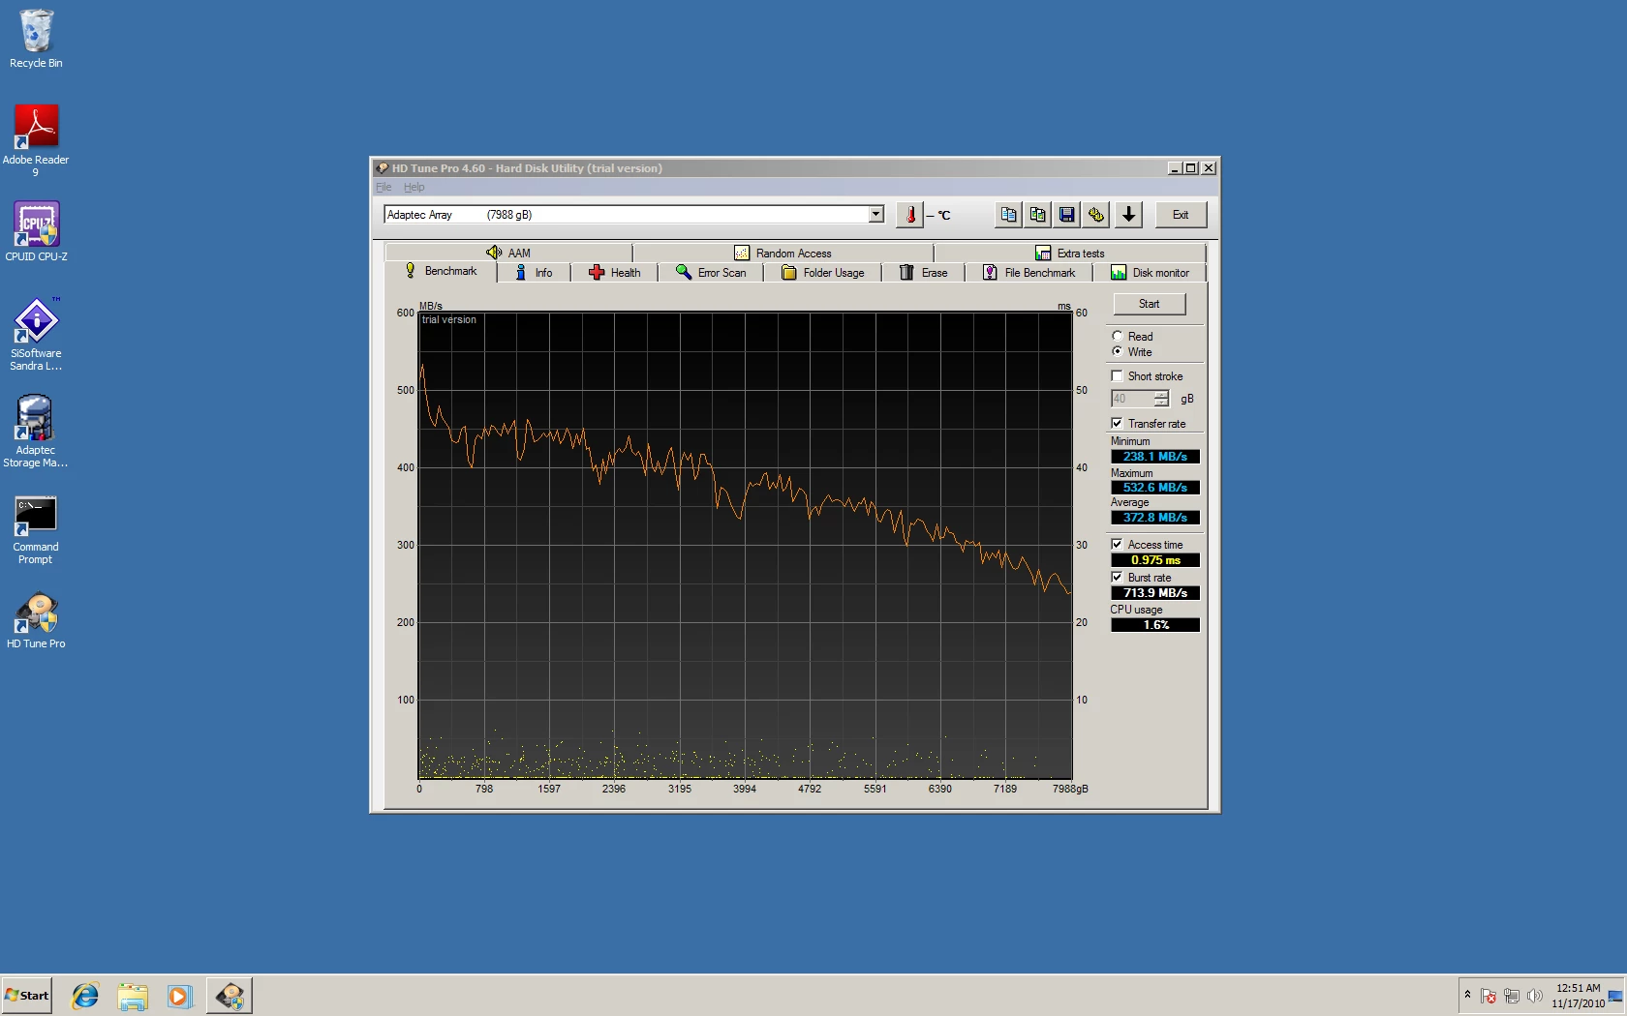Uncheck the Transfer rate checkbox
Image resolution: width=1627 pixels, height=1016 pixels.
1118,424
